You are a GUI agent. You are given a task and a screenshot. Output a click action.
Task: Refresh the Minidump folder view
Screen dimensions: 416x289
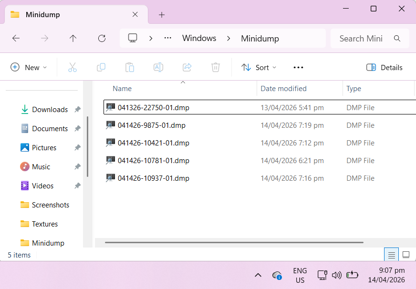[102, 39]
